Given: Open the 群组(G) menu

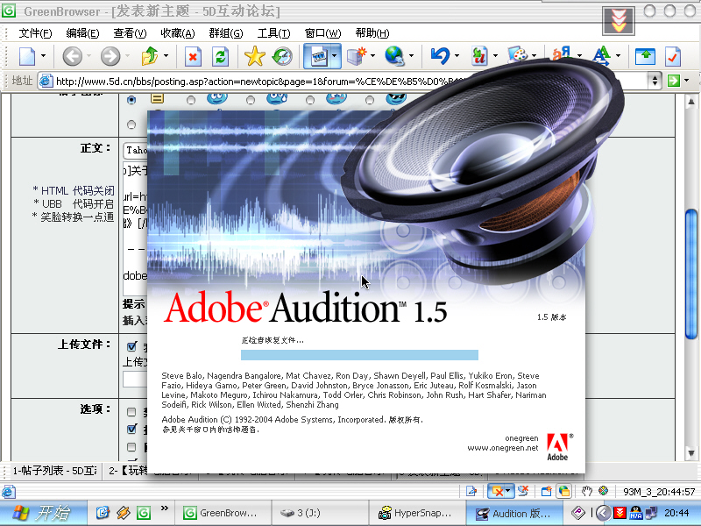Looking at the screenshot, I should [x=226, y=33].
